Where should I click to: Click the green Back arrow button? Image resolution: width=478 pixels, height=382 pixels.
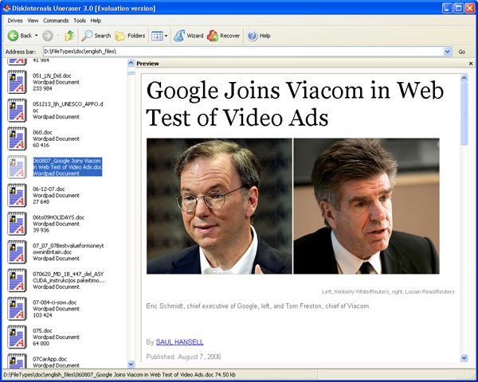(13, 36)
